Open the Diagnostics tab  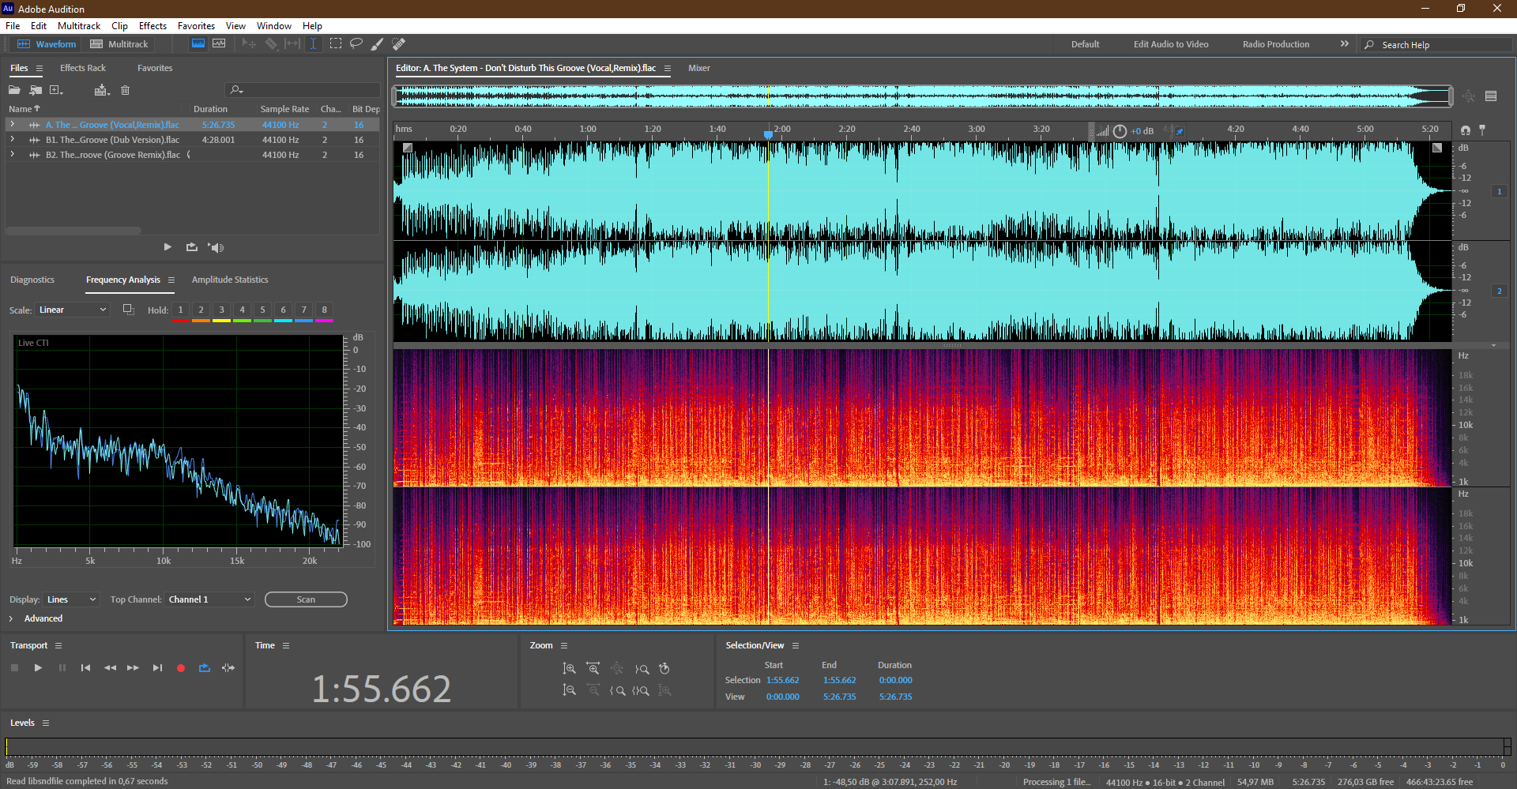[x=32, y=280]
